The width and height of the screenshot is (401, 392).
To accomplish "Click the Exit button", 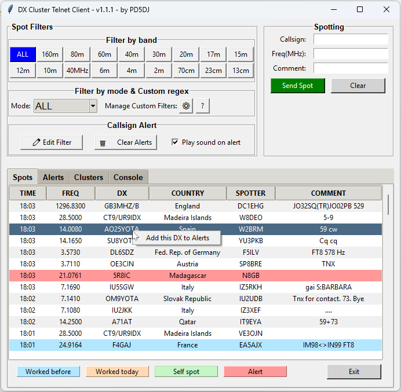I will (353, 372).
